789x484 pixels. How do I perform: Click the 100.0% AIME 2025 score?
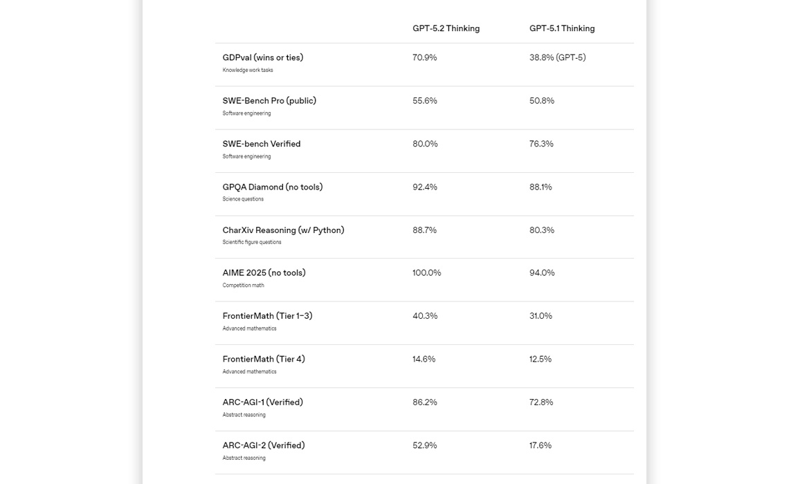tap(426, 273)
